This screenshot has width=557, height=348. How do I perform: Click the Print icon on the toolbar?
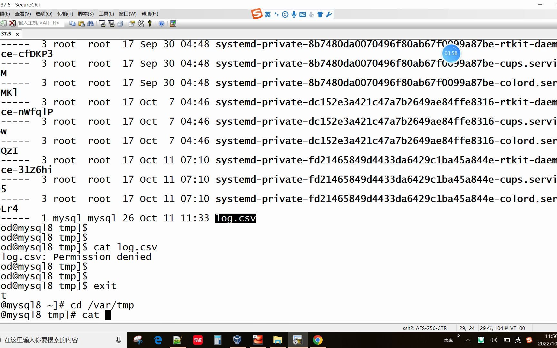click(x=121, y=23)
